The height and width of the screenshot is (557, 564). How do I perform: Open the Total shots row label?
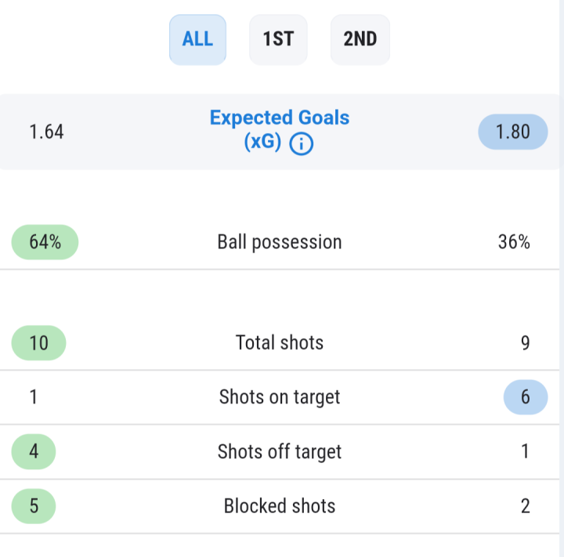pos(280,342)
